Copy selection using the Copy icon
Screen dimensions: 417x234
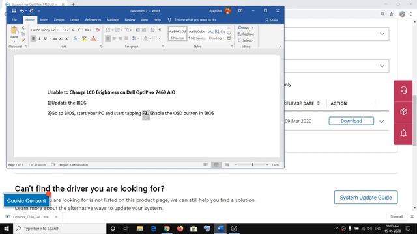pos(23,34)
